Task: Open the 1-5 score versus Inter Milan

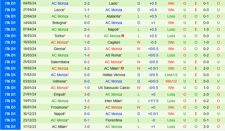Action: (87, 101)
